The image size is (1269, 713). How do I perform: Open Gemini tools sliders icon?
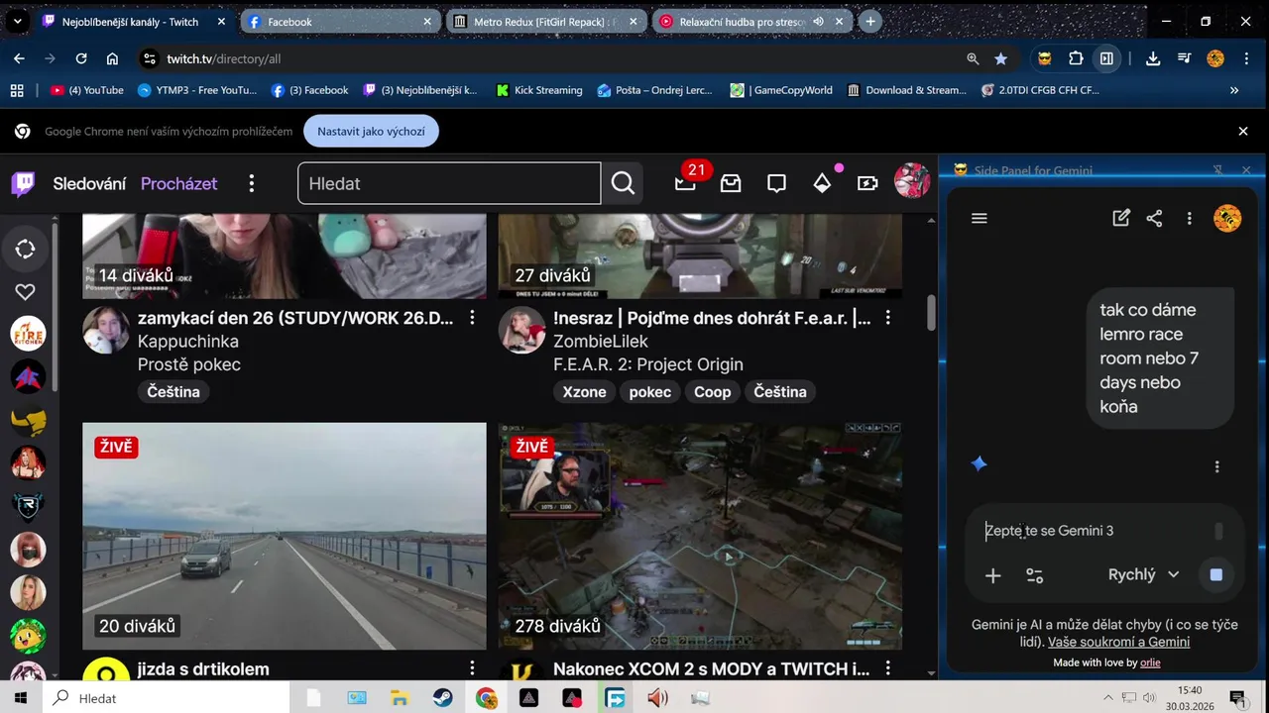click(x=1034, y=575)
